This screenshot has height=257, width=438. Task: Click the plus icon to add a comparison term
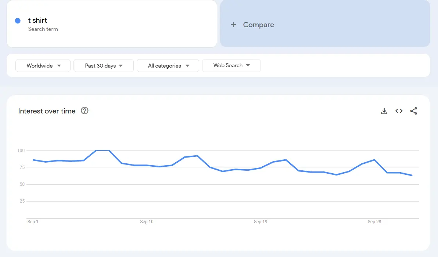234,25
